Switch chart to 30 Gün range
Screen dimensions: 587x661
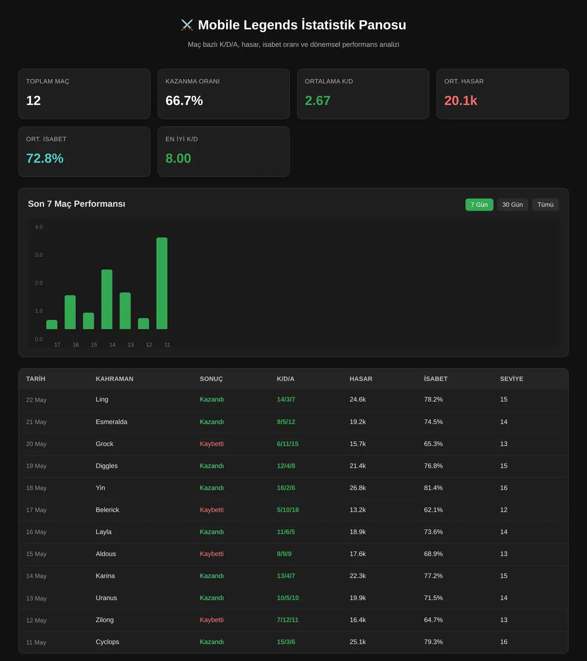[x=512, y=204]
